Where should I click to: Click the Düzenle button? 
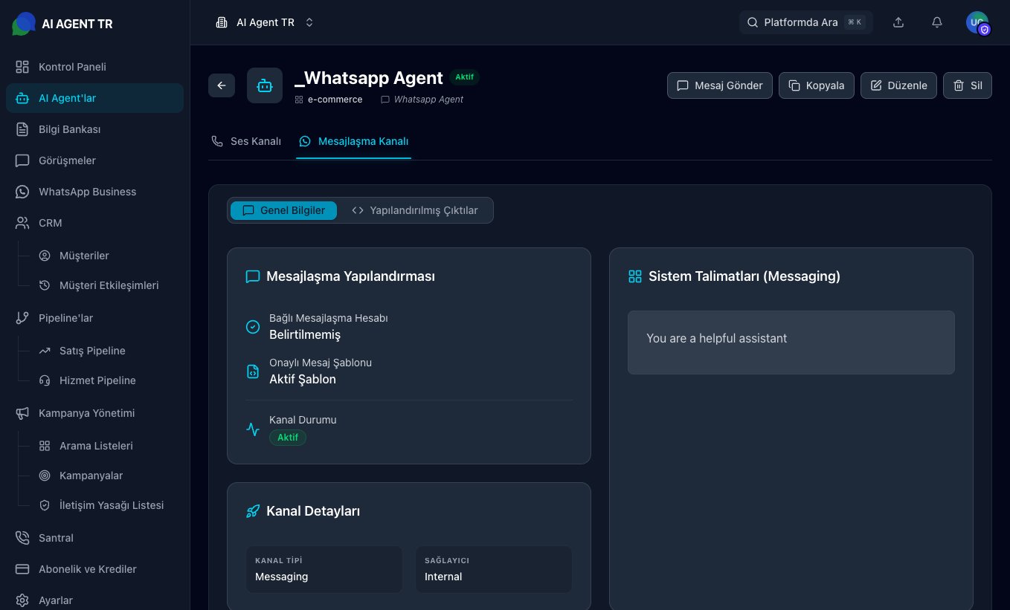898,85
